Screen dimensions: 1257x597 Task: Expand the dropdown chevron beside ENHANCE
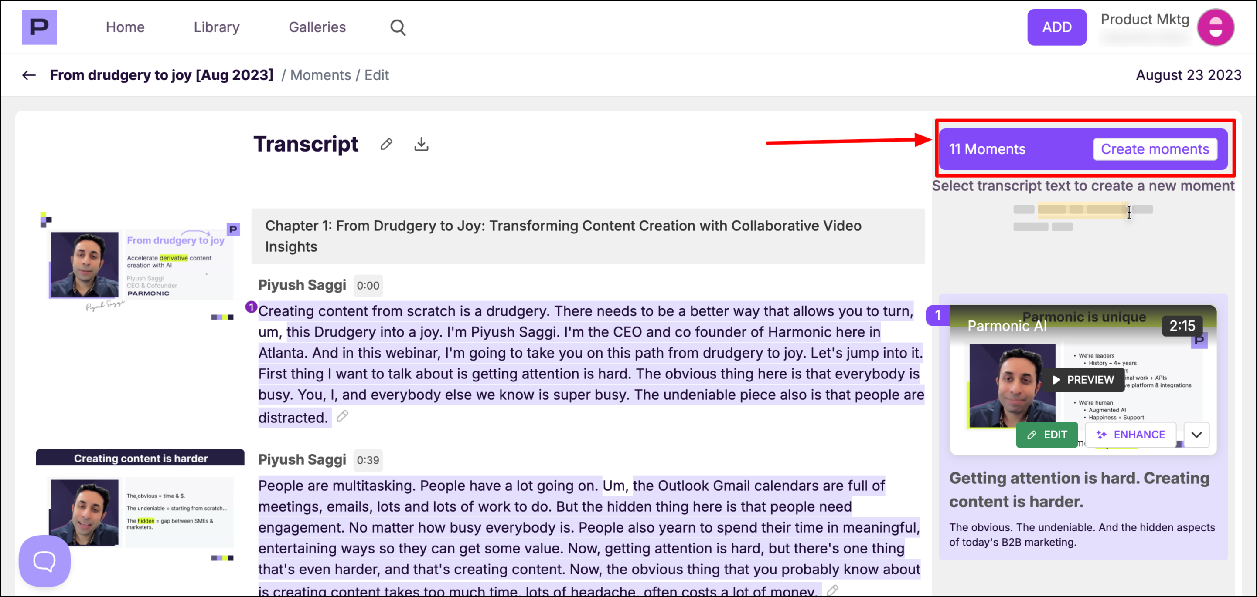click(1196, 434)
